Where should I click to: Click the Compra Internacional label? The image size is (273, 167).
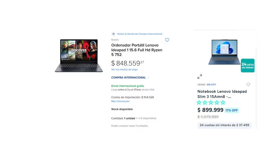point(129,77)
